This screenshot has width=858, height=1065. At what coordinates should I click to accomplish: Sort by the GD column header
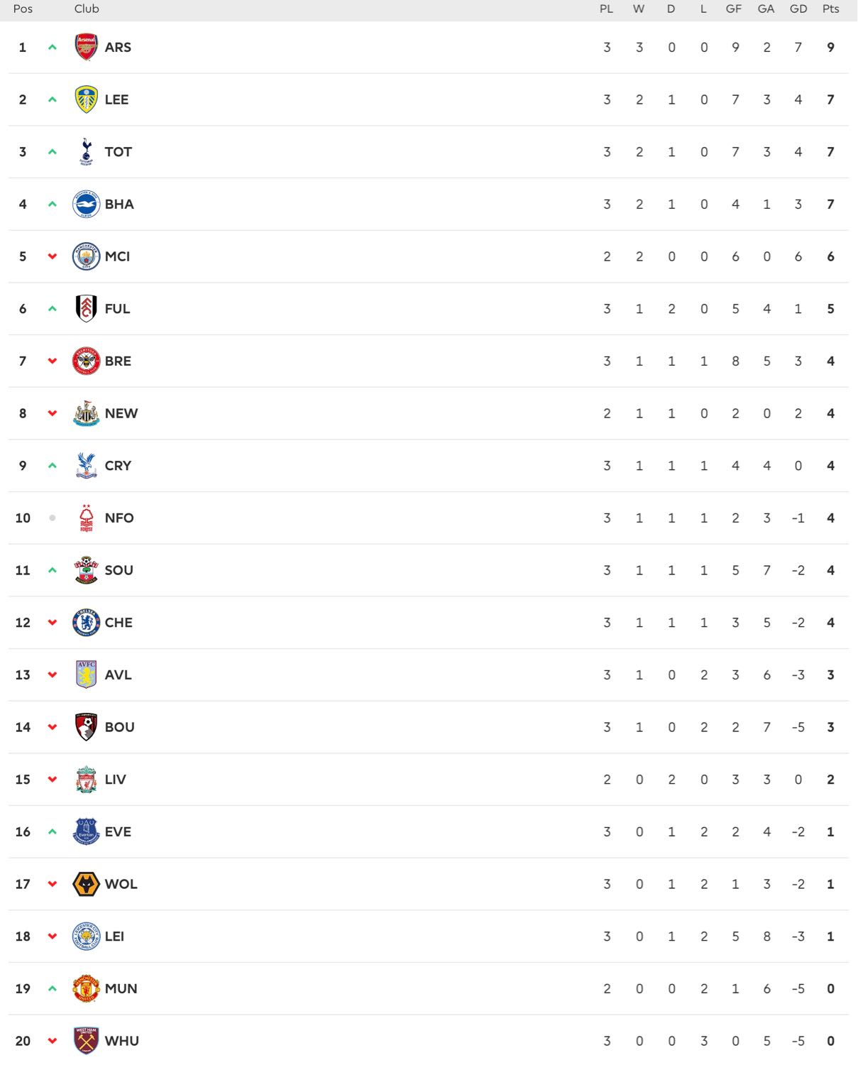click(x=798, y=9)
